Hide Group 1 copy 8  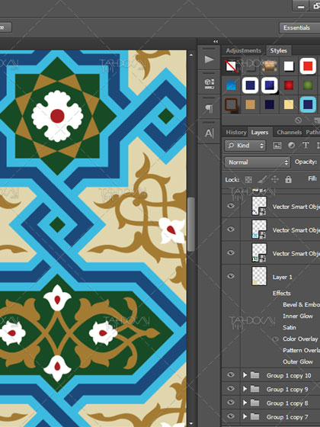point(231,403)
